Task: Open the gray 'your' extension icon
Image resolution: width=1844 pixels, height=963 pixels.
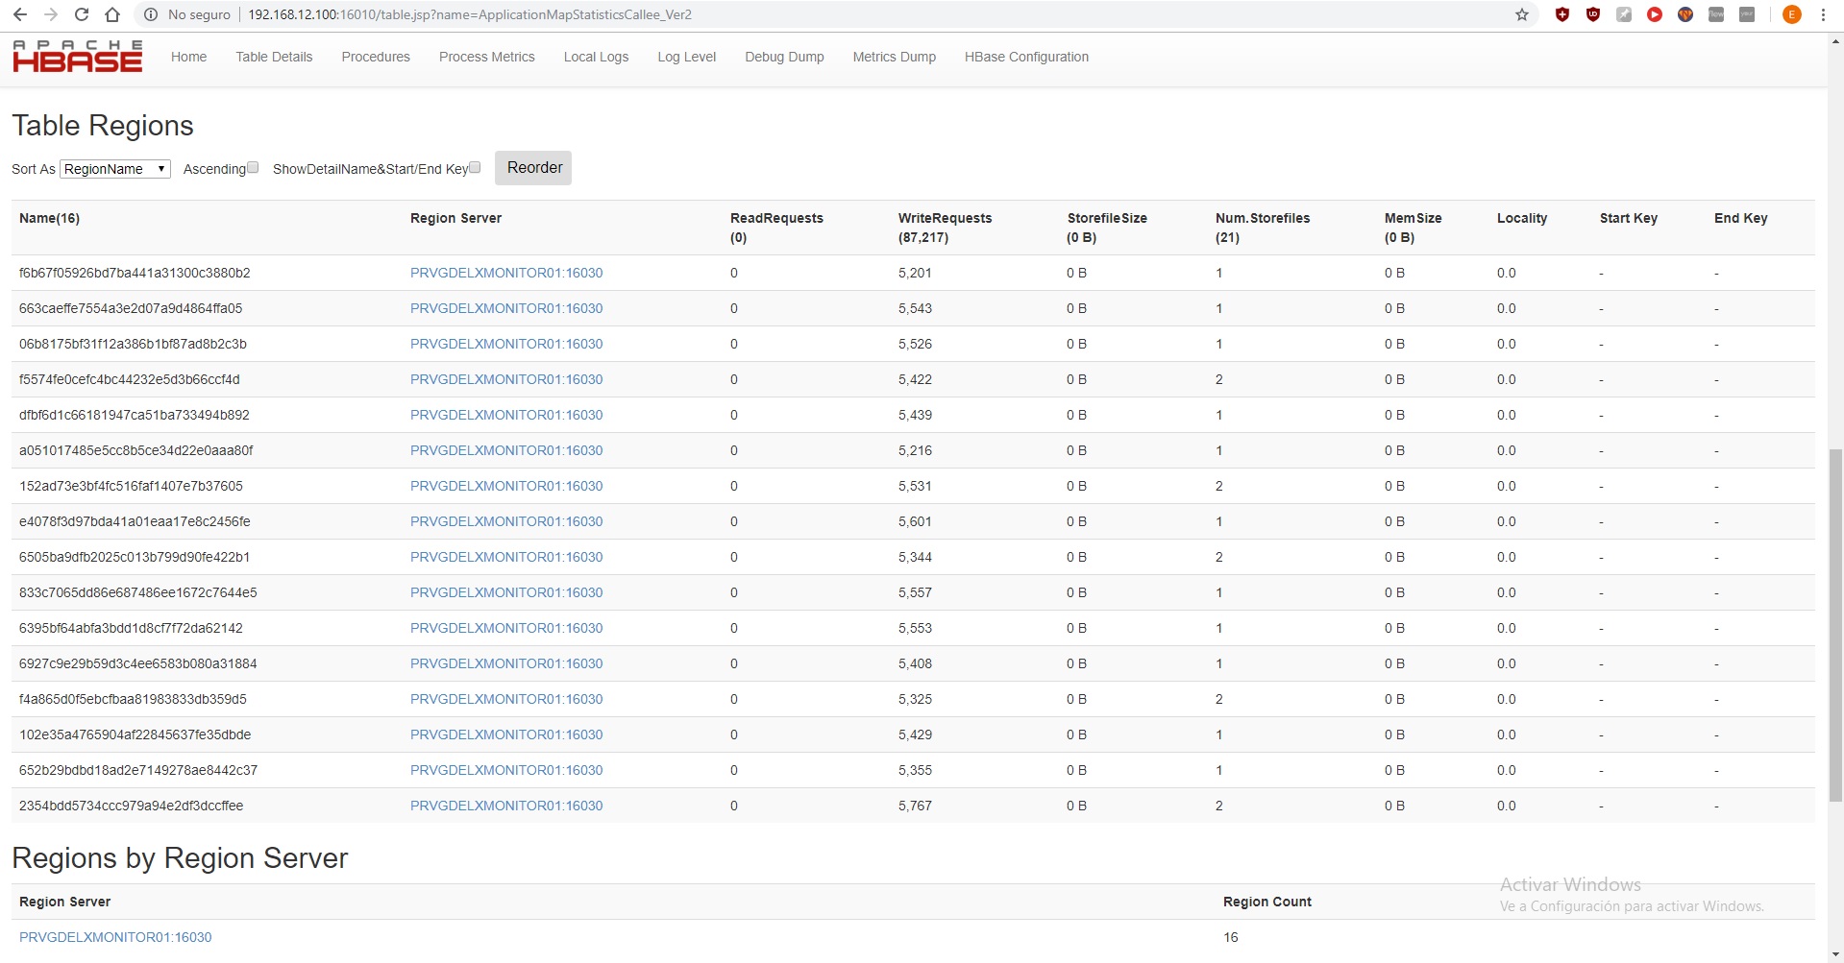Action: 1747,14
